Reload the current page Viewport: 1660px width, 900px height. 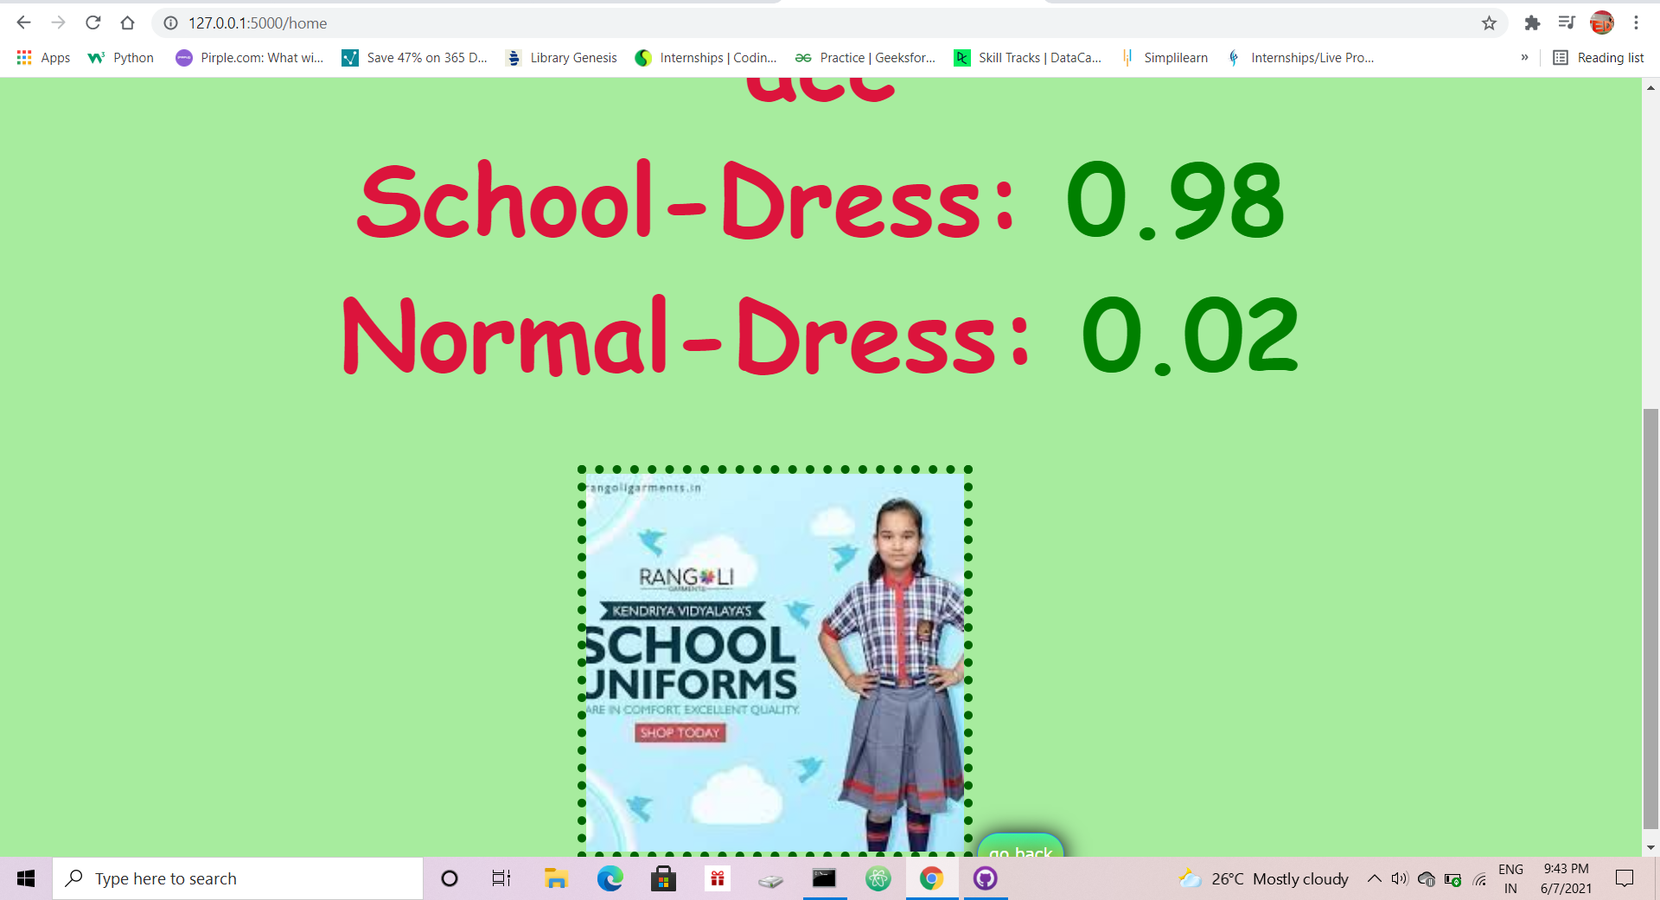pyautogui.click(x=93, y=22)
